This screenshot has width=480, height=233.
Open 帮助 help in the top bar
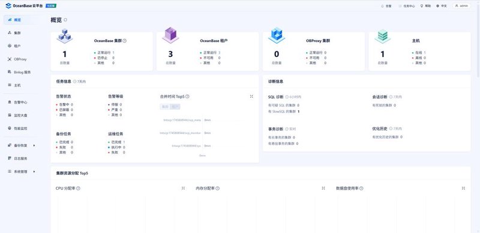click(426, 6)
